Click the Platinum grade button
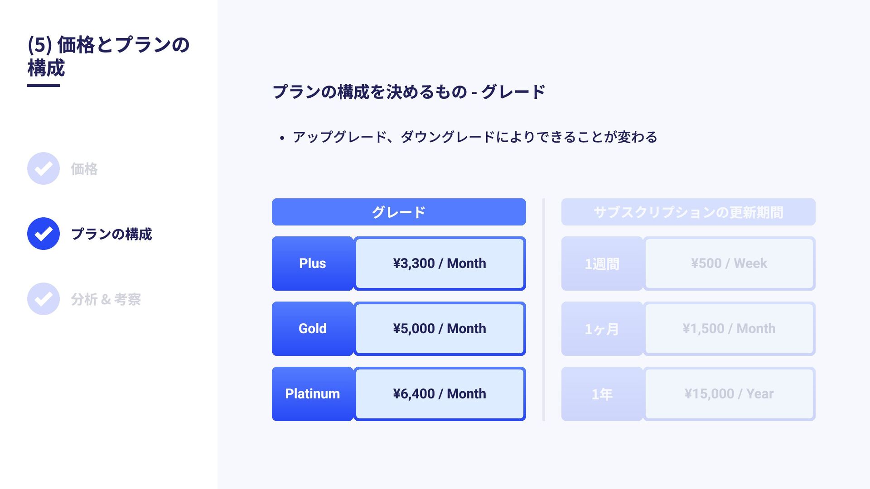This screenshot has width=870, height=489. (313, 394)
